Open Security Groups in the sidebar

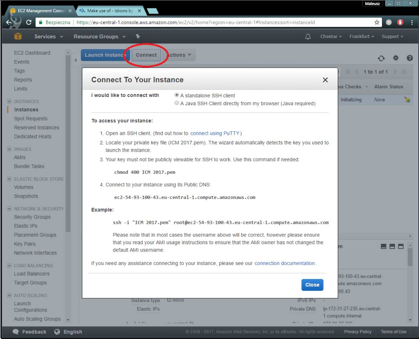32,217
